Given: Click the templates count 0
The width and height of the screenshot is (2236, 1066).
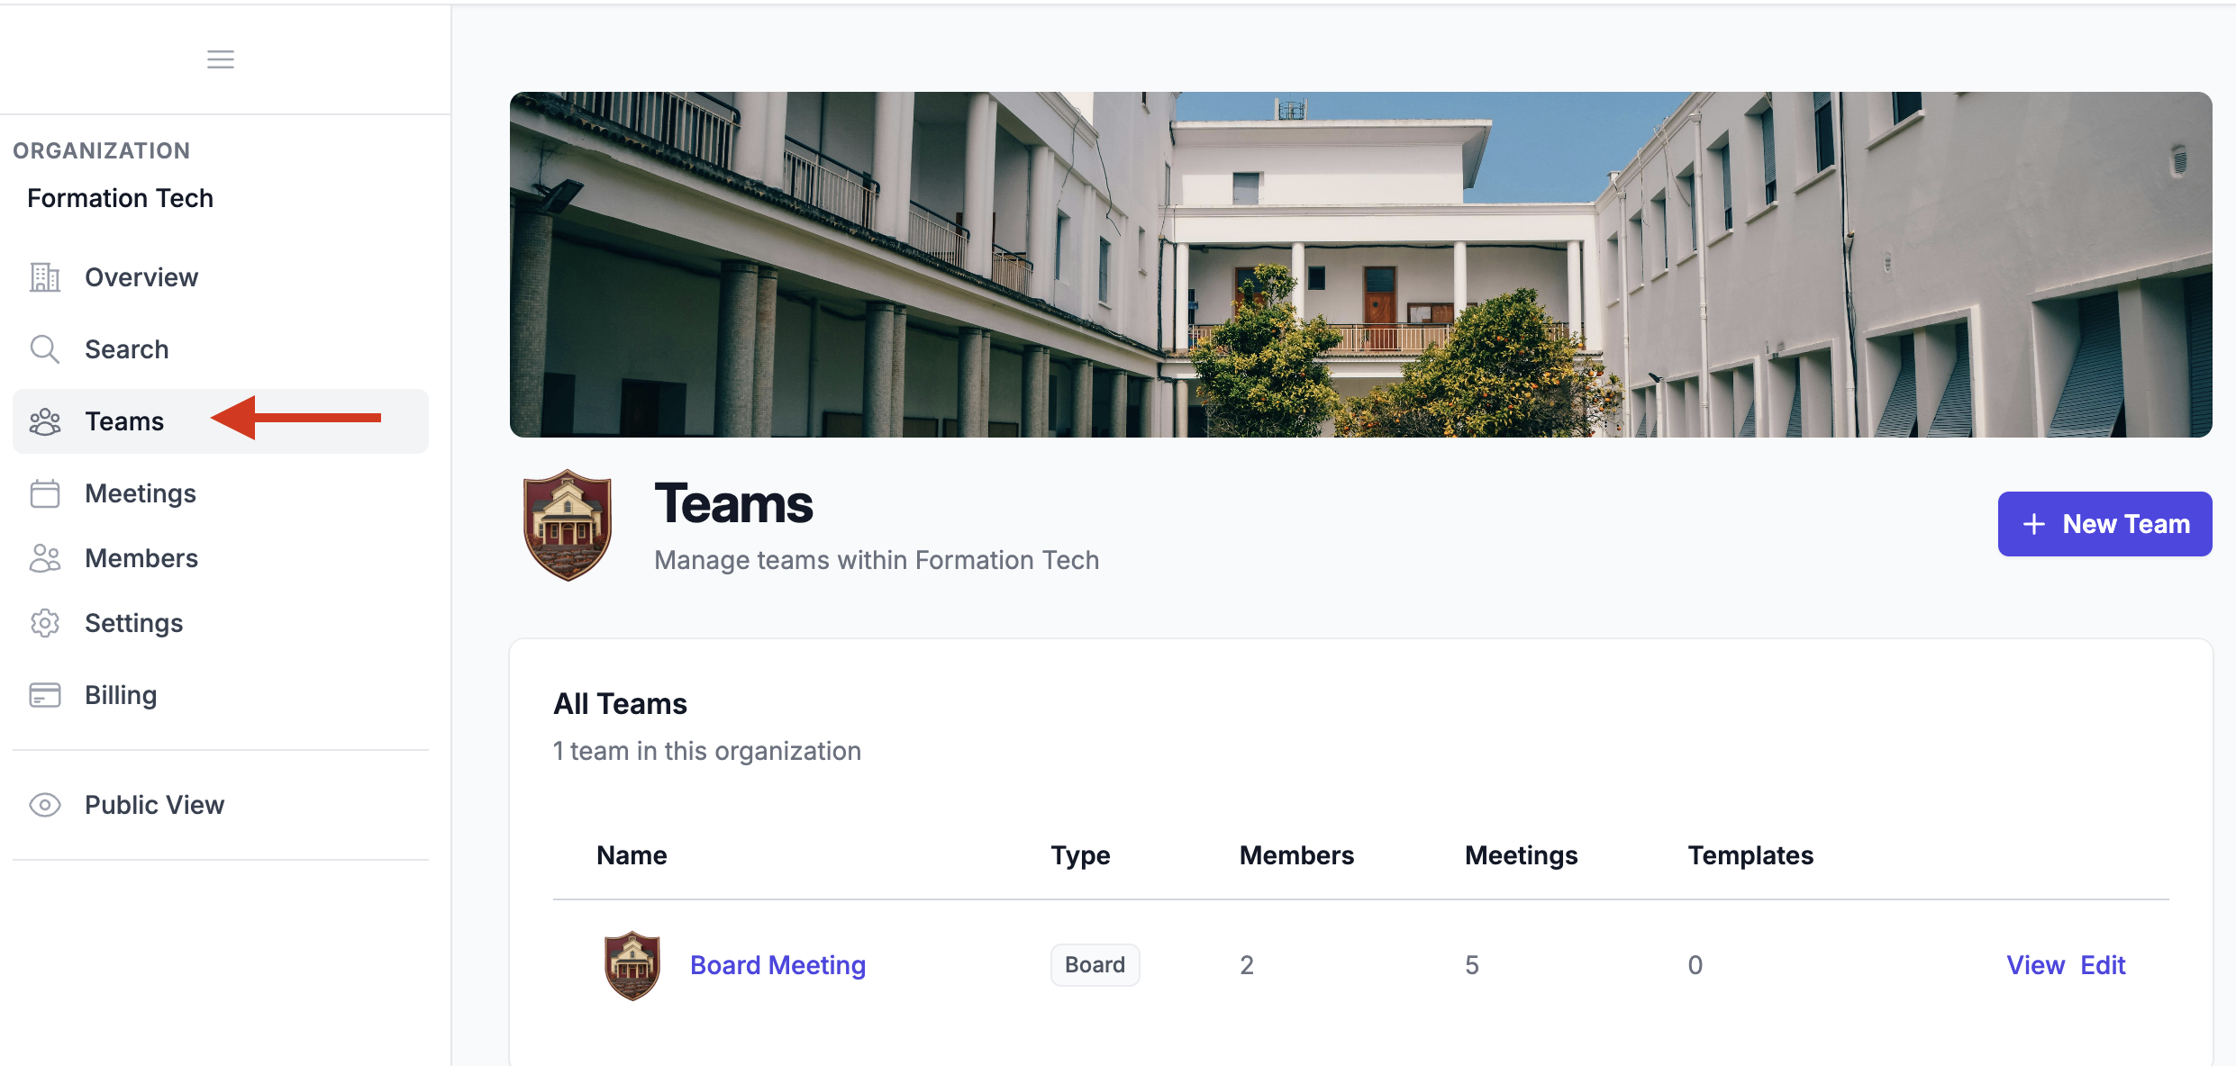Looking at the screenshot, I should point(1695,965).
